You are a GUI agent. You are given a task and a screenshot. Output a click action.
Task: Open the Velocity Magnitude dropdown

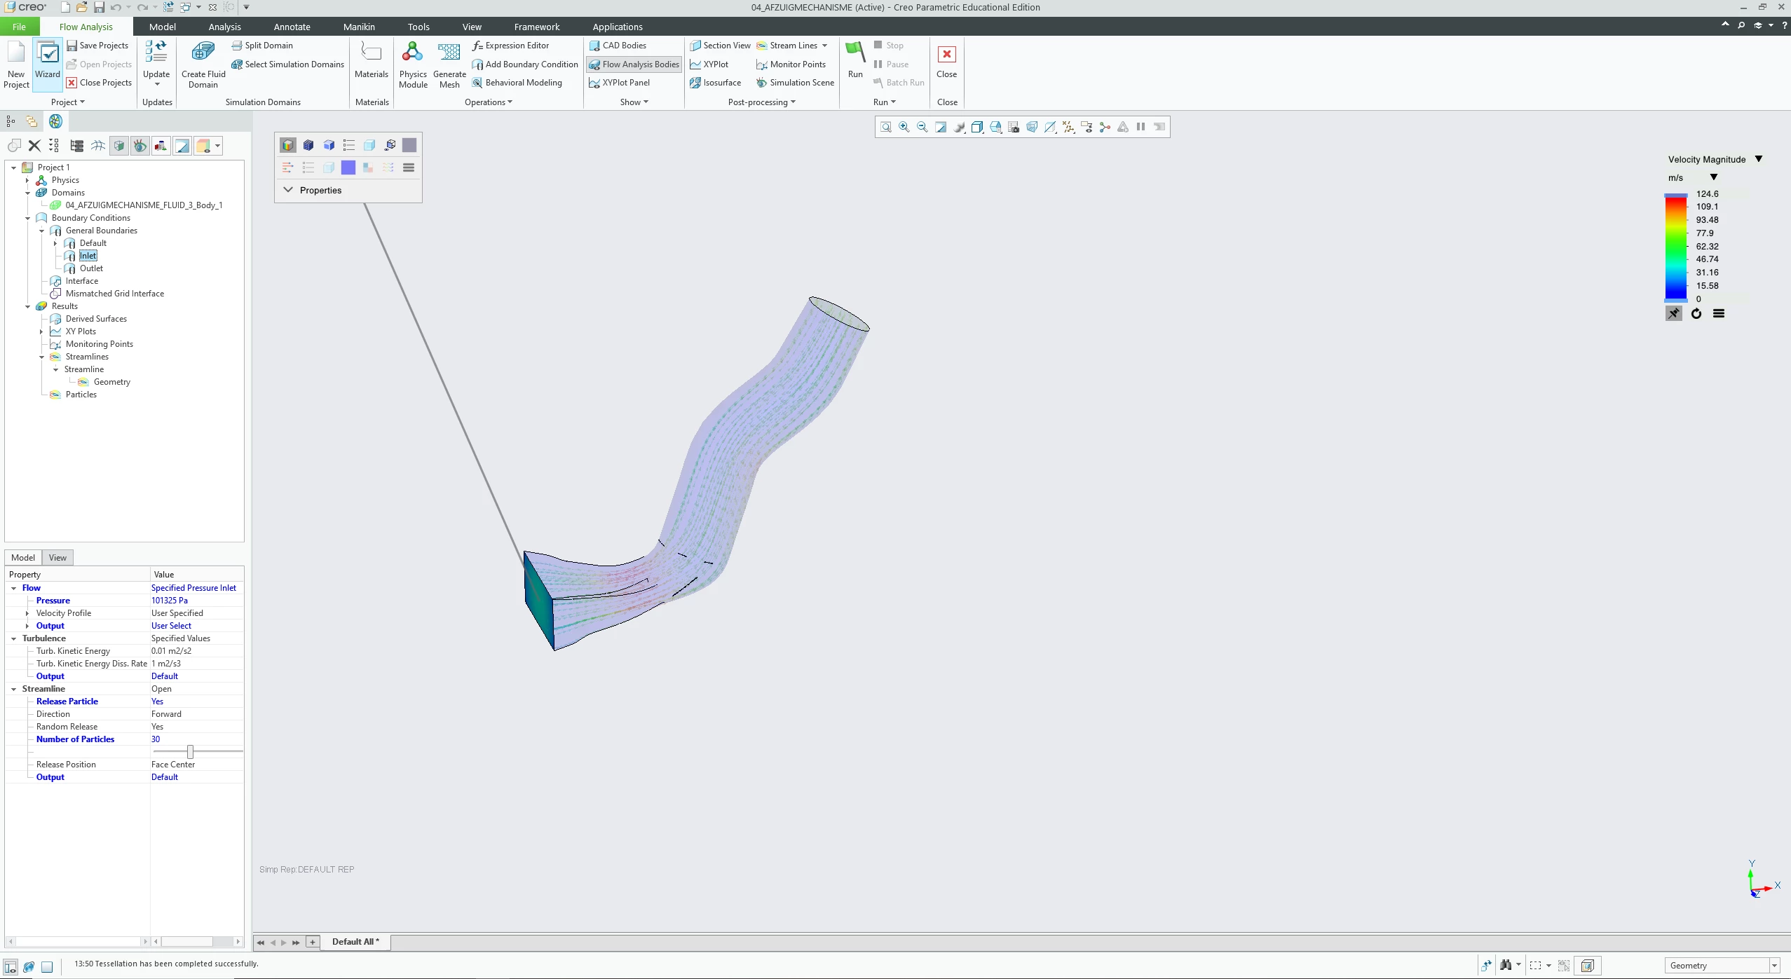click(x=1758, y=159)
